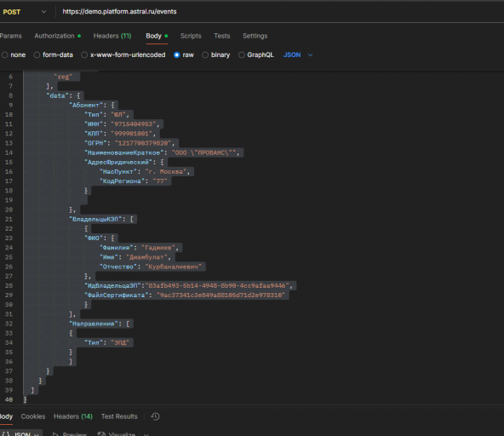Expand the JSON format dropdown
504x436 pixels.
click(298, 55)
